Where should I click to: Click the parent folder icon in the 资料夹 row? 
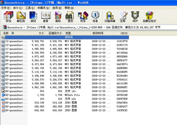[x=3, y=37]
